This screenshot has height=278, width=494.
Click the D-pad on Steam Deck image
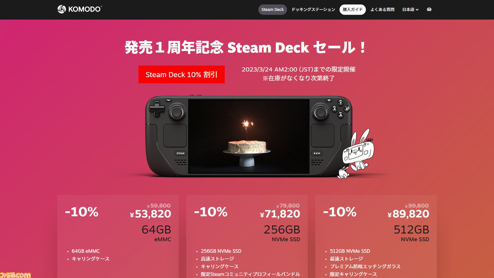click(157, 108)
